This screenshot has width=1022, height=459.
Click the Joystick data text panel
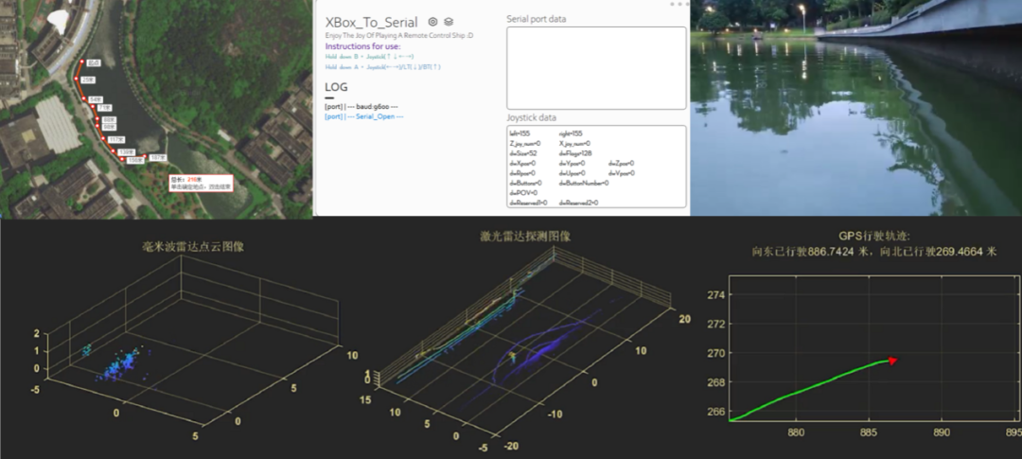[x=595, y=167]
